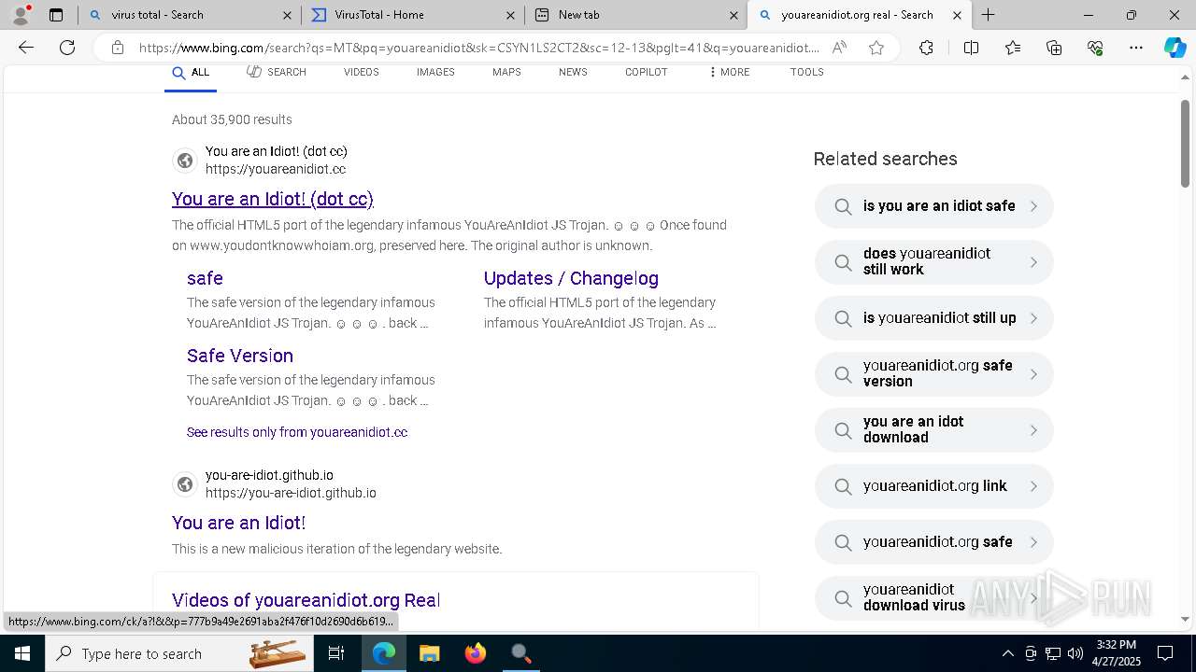Click the scrollbar down arrow
Screen dimensions: 1196x672
tap(1185, 619)
